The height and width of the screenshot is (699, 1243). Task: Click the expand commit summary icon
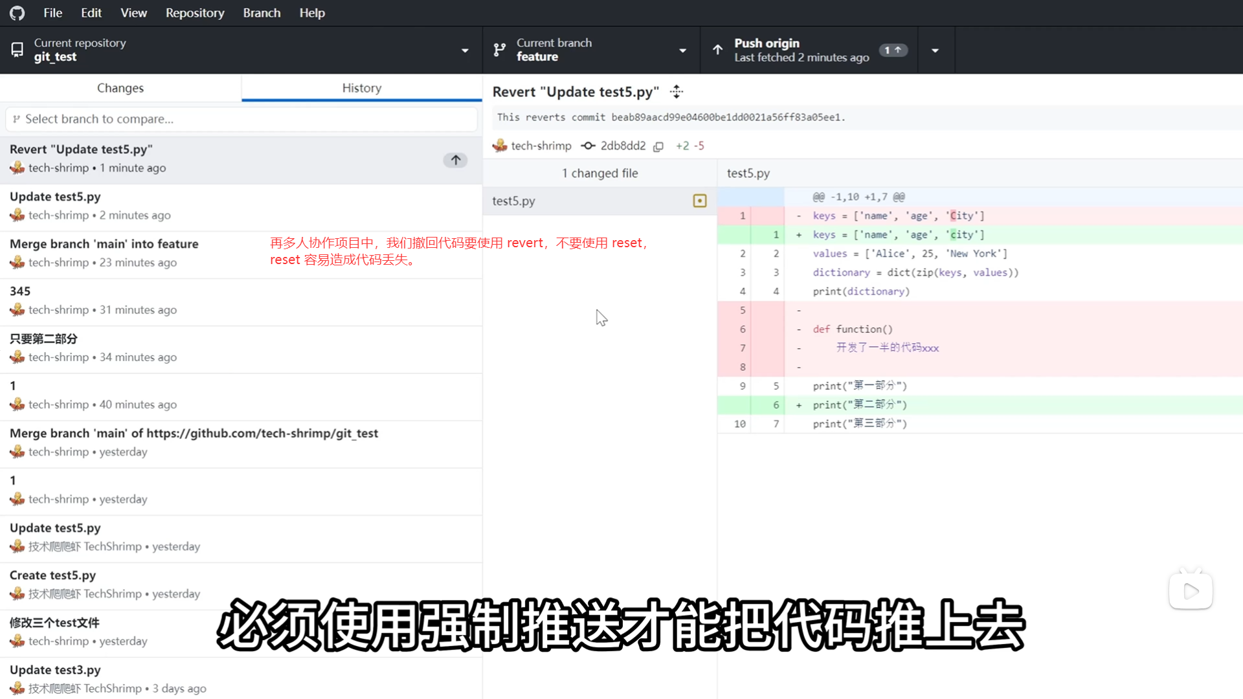coord(677,92)
